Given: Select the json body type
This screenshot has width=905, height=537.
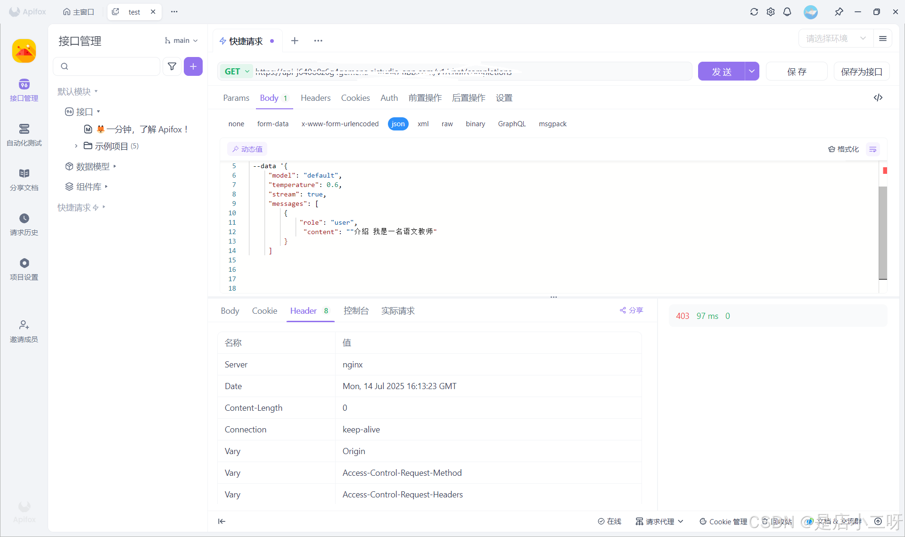Looking at the screenshot, I should (x=398, y=124).
